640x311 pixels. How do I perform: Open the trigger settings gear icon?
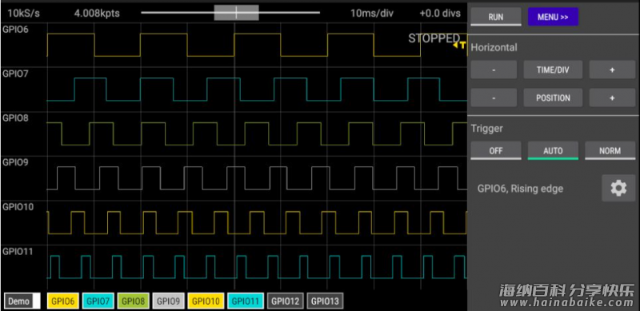(x=618, y=188)
